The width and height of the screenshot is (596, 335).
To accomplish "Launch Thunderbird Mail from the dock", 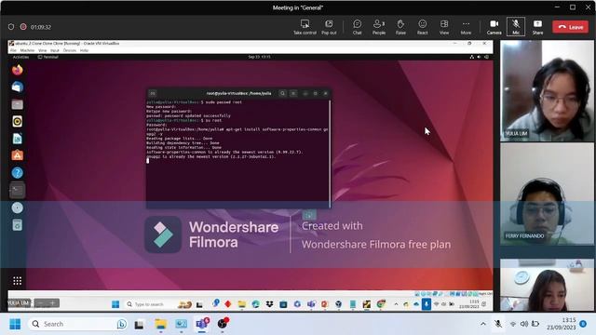I will [17, 87].
